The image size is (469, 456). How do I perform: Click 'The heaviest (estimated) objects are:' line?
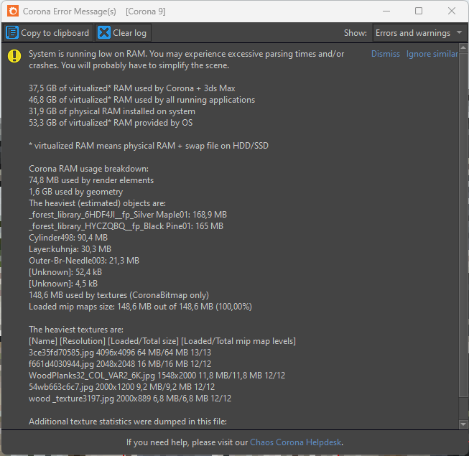coord(97,203)
